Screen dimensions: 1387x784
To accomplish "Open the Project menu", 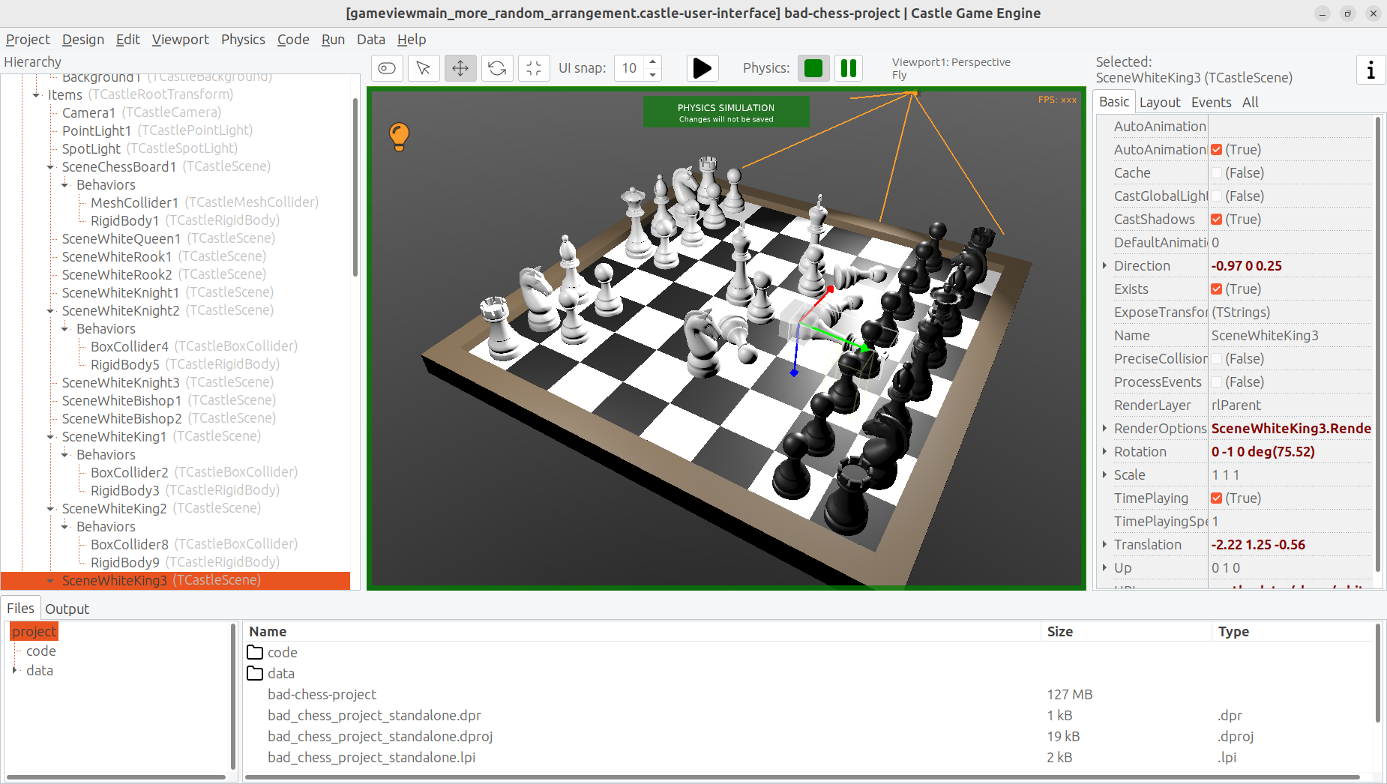I will pyautogui.click(x=28, y=40).
